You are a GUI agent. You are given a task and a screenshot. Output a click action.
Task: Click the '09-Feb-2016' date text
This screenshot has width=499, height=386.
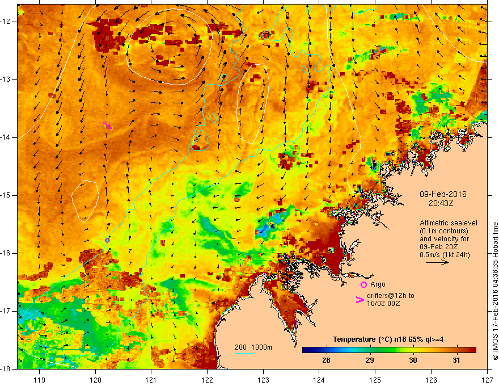click(443, 194)
